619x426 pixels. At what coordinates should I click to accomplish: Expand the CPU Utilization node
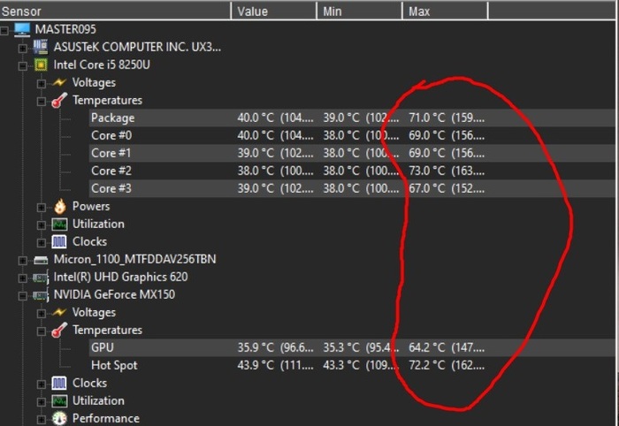point(41,225)
